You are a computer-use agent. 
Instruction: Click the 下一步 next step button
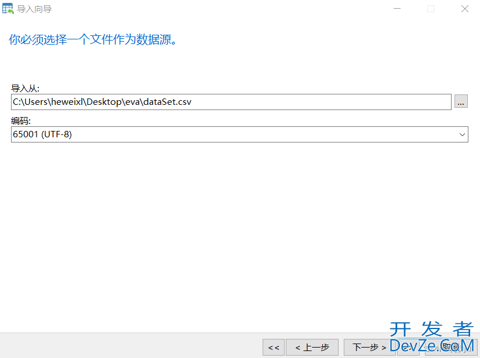point(369,348)
